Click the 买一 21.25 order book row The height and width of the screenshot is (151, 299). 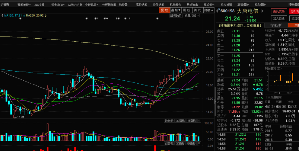point(240,56)
